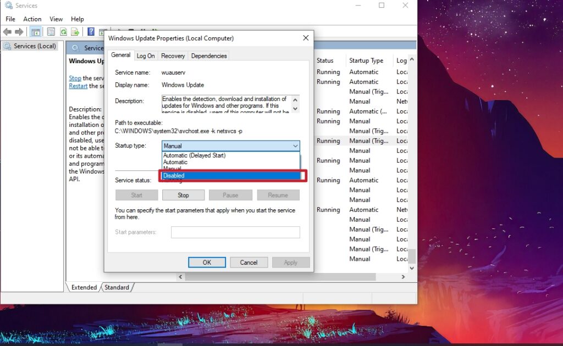Click the Description box scroll up arrow

pos(295,100)
